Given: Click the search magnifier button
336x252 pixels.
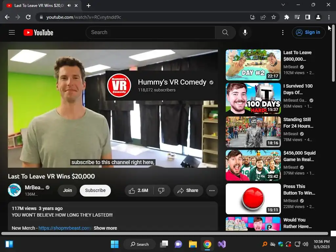Looking at the screenshot, I should pyautogui.click(x=225, y=32).
